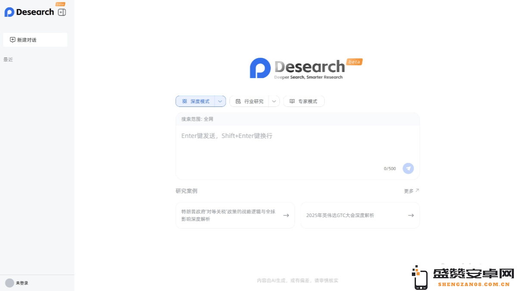
Task: Click the main Desearch center logo
Action: pyautogui.click(x=306, y=68)
